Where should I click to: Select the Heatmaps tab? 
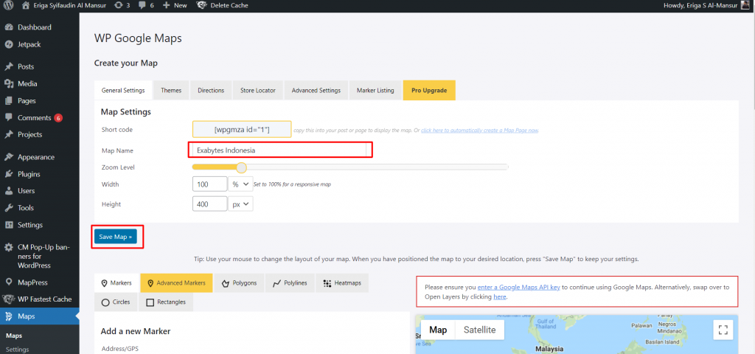point(342,283)
